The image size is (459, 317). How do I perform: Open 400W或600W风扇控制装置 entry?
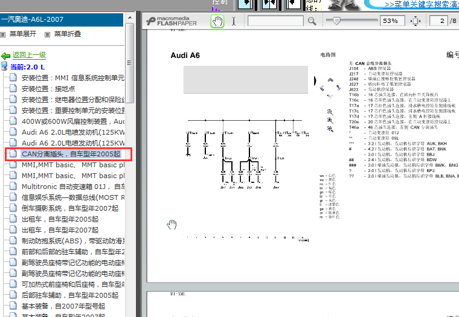[x=73, y=121]
